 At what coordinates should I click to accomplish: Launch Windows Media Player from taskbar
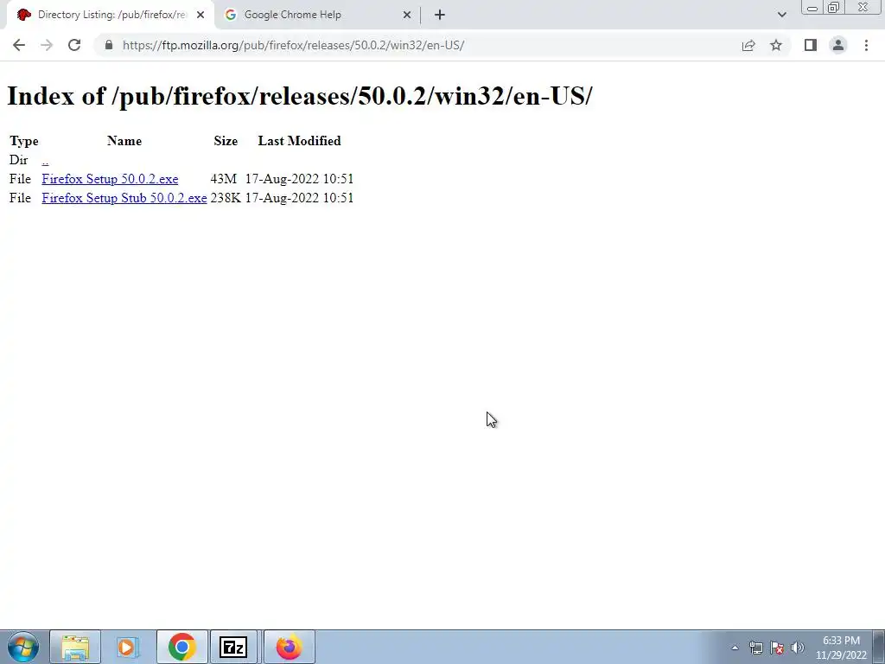[x=128, y=647]
